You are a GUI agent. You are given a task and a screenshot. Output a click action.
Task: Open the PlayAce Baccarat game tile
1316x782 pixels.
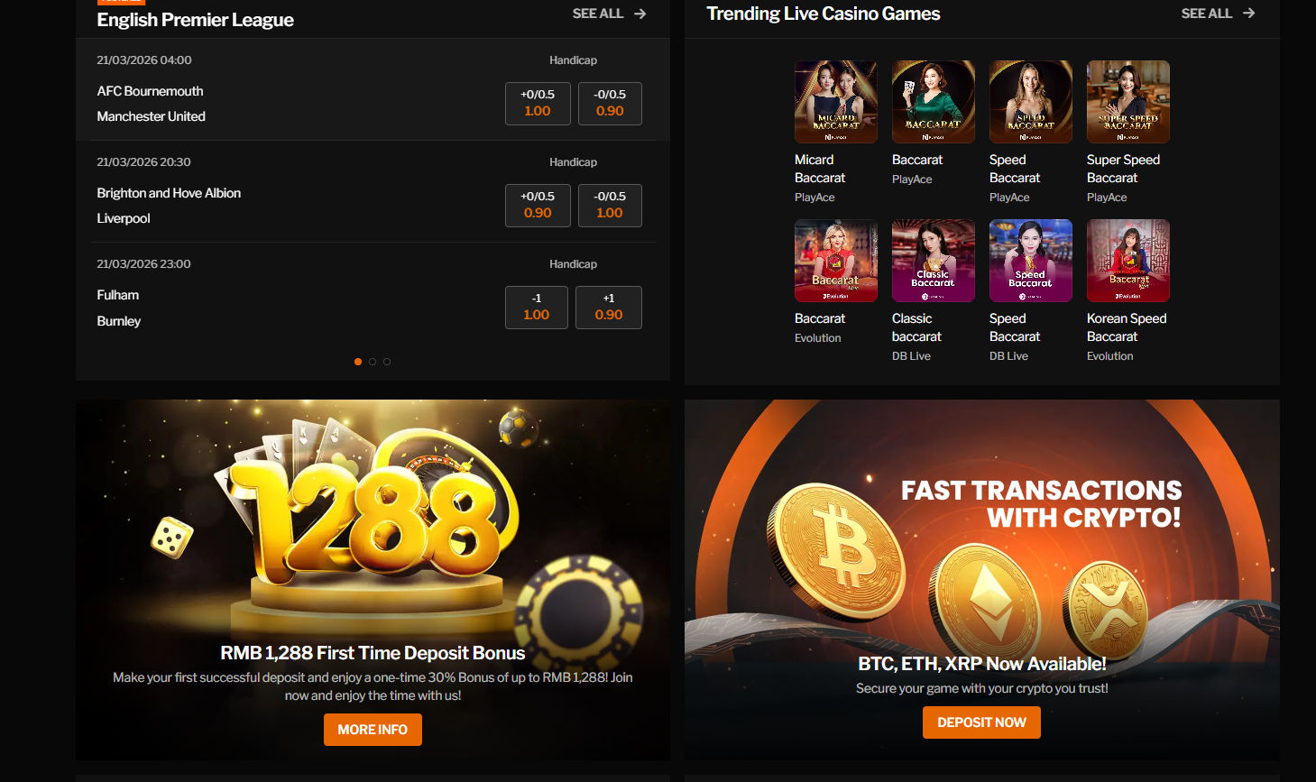coord(933,102)
